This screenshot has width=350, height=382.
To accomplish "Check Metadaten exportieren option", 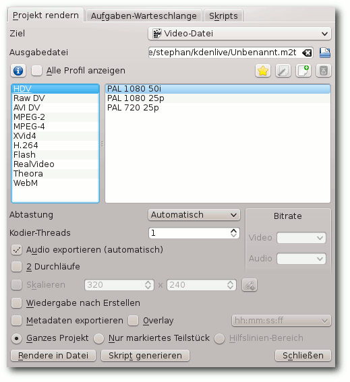I will click(x=17, y=321).
